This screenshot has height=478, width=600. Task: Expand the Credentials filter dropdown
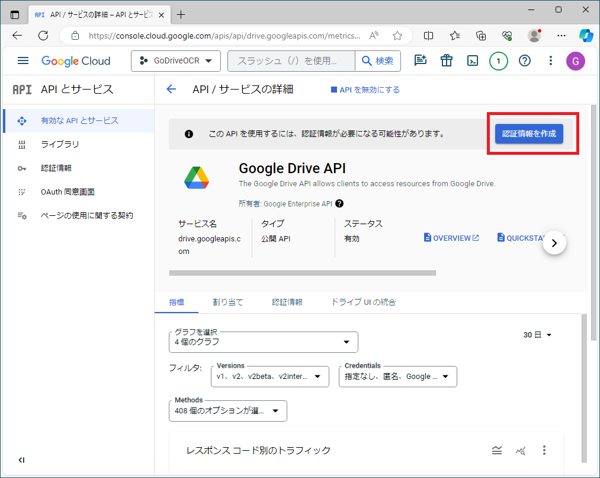[x=397, y=377]
